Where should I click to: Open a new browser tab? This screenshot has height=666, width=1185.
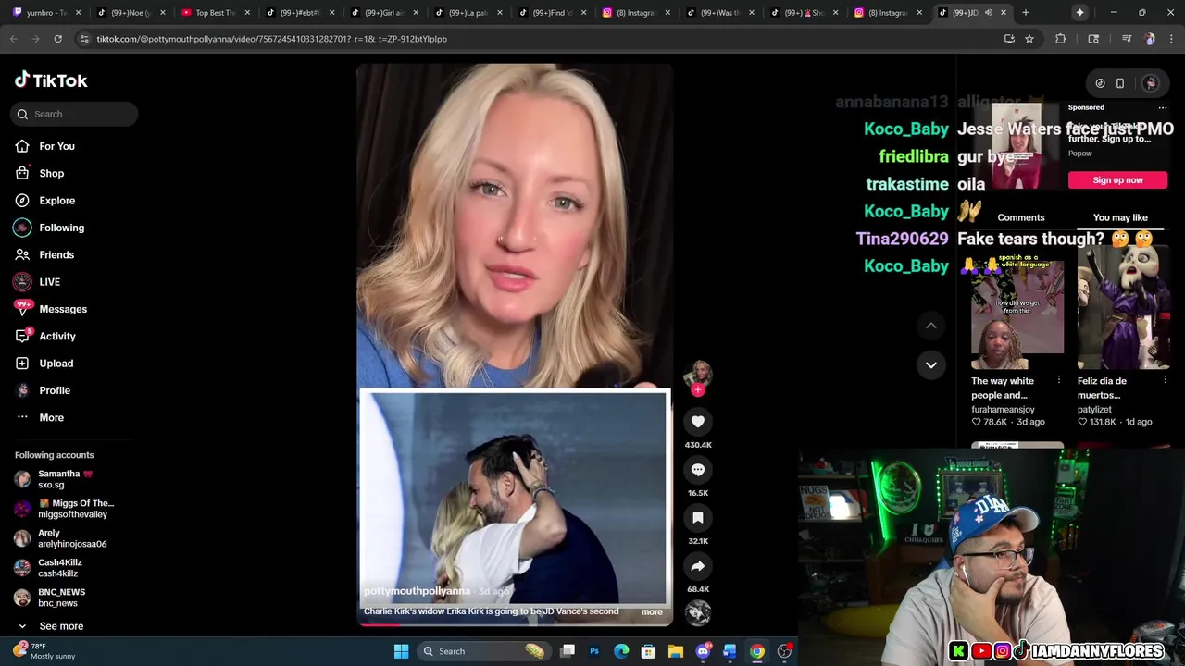coord(1026,13)
